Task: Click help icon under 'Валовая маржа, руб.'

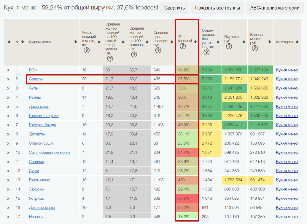Action: (254, 48)
